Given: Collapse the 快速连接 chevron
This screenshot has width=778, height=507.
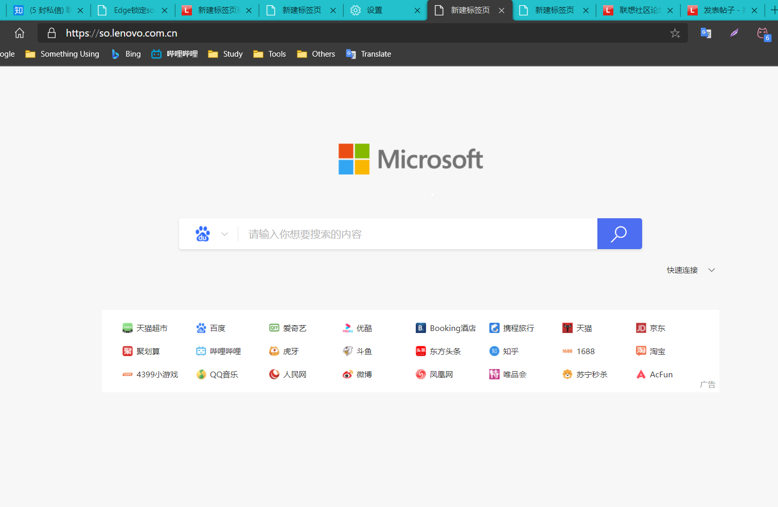Looking at the screenshot, I should [x=712, y=270].
